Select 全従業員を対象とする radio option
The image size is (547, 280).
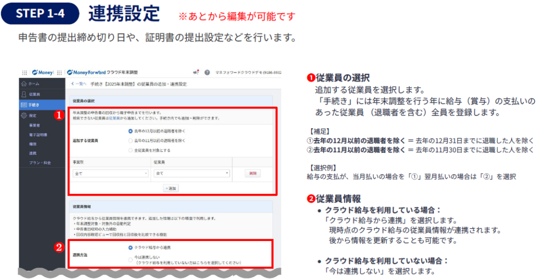coord(131,151)
